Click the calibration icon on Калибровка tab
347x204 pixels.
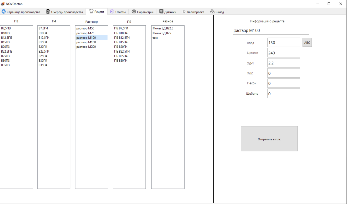pyautogui.click(x=184, y=12)
